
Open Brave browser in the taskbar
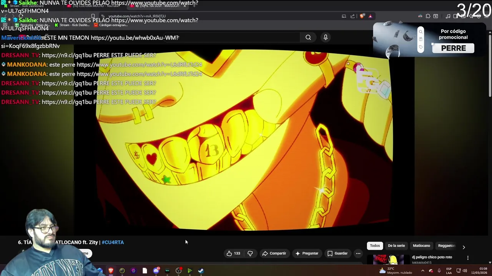pos(111,271)
